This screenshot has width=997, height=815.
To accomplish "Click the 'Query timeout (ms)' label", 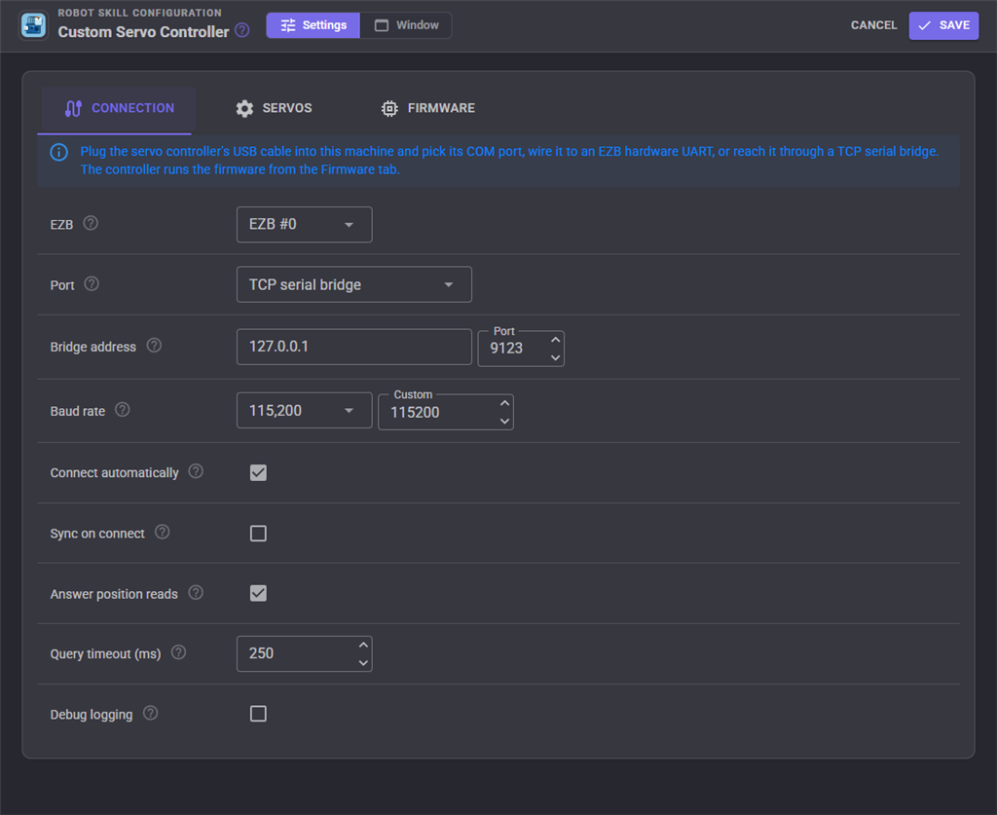I will 105,653.
